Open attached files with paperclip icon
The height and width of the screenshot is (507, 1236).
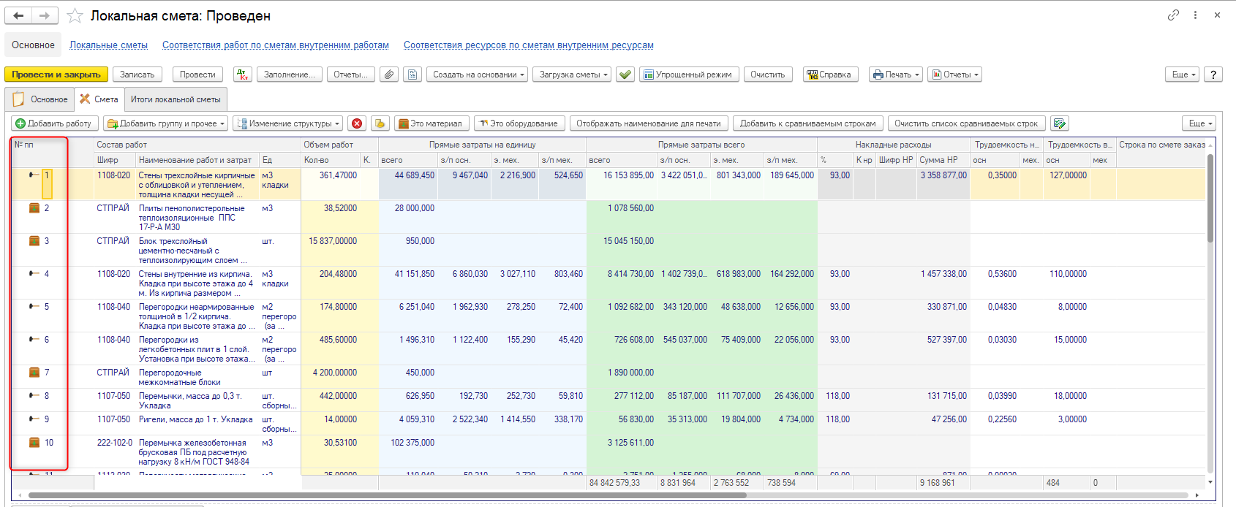pos(389,75)
